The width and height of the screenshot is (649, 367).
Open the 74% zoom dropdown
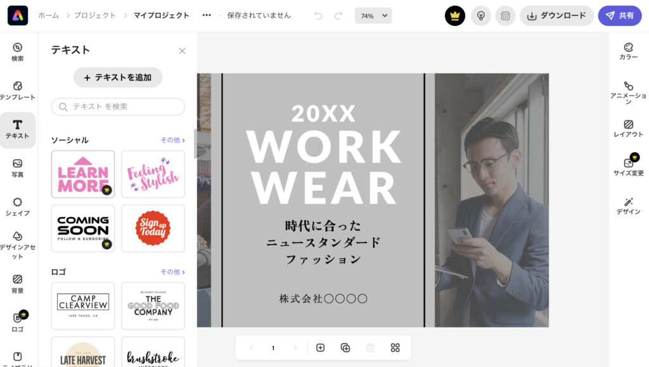click(373, 16)
